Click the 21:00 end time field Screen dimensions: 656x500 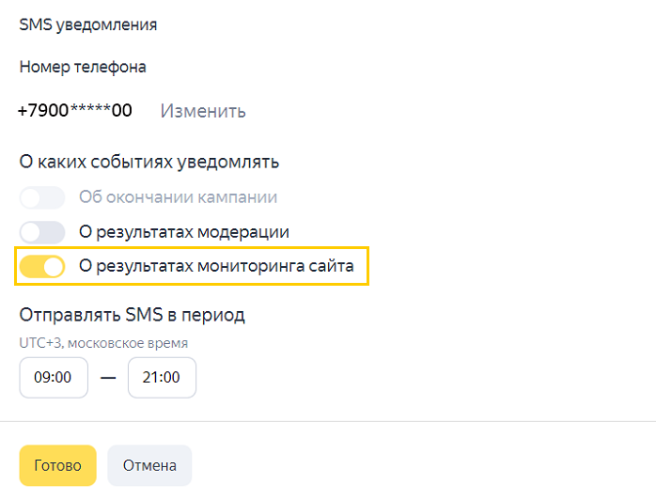click(162, 377)
